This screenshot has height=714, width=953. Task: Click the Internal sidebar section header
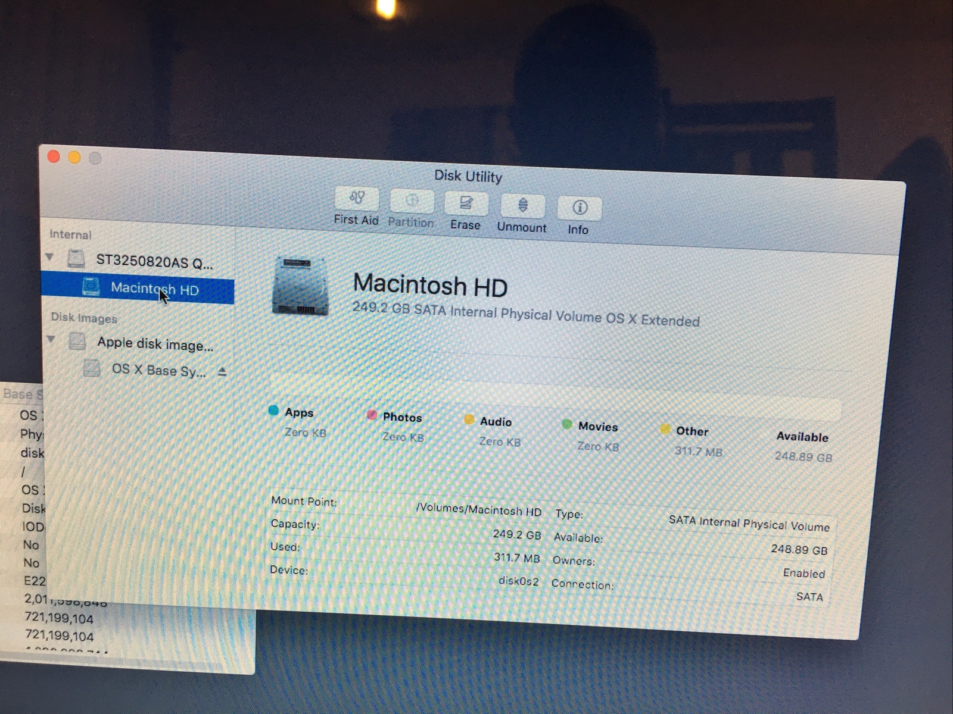tap(70, 234)
